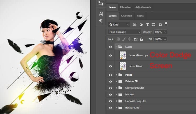Expand the Penas group
196x114 pixels.
click(x=116, y=75)
